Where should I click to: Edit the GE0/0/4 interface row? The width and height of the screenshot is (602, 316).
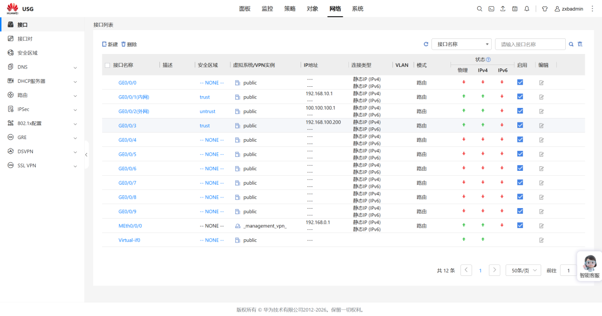pos(541,140)
